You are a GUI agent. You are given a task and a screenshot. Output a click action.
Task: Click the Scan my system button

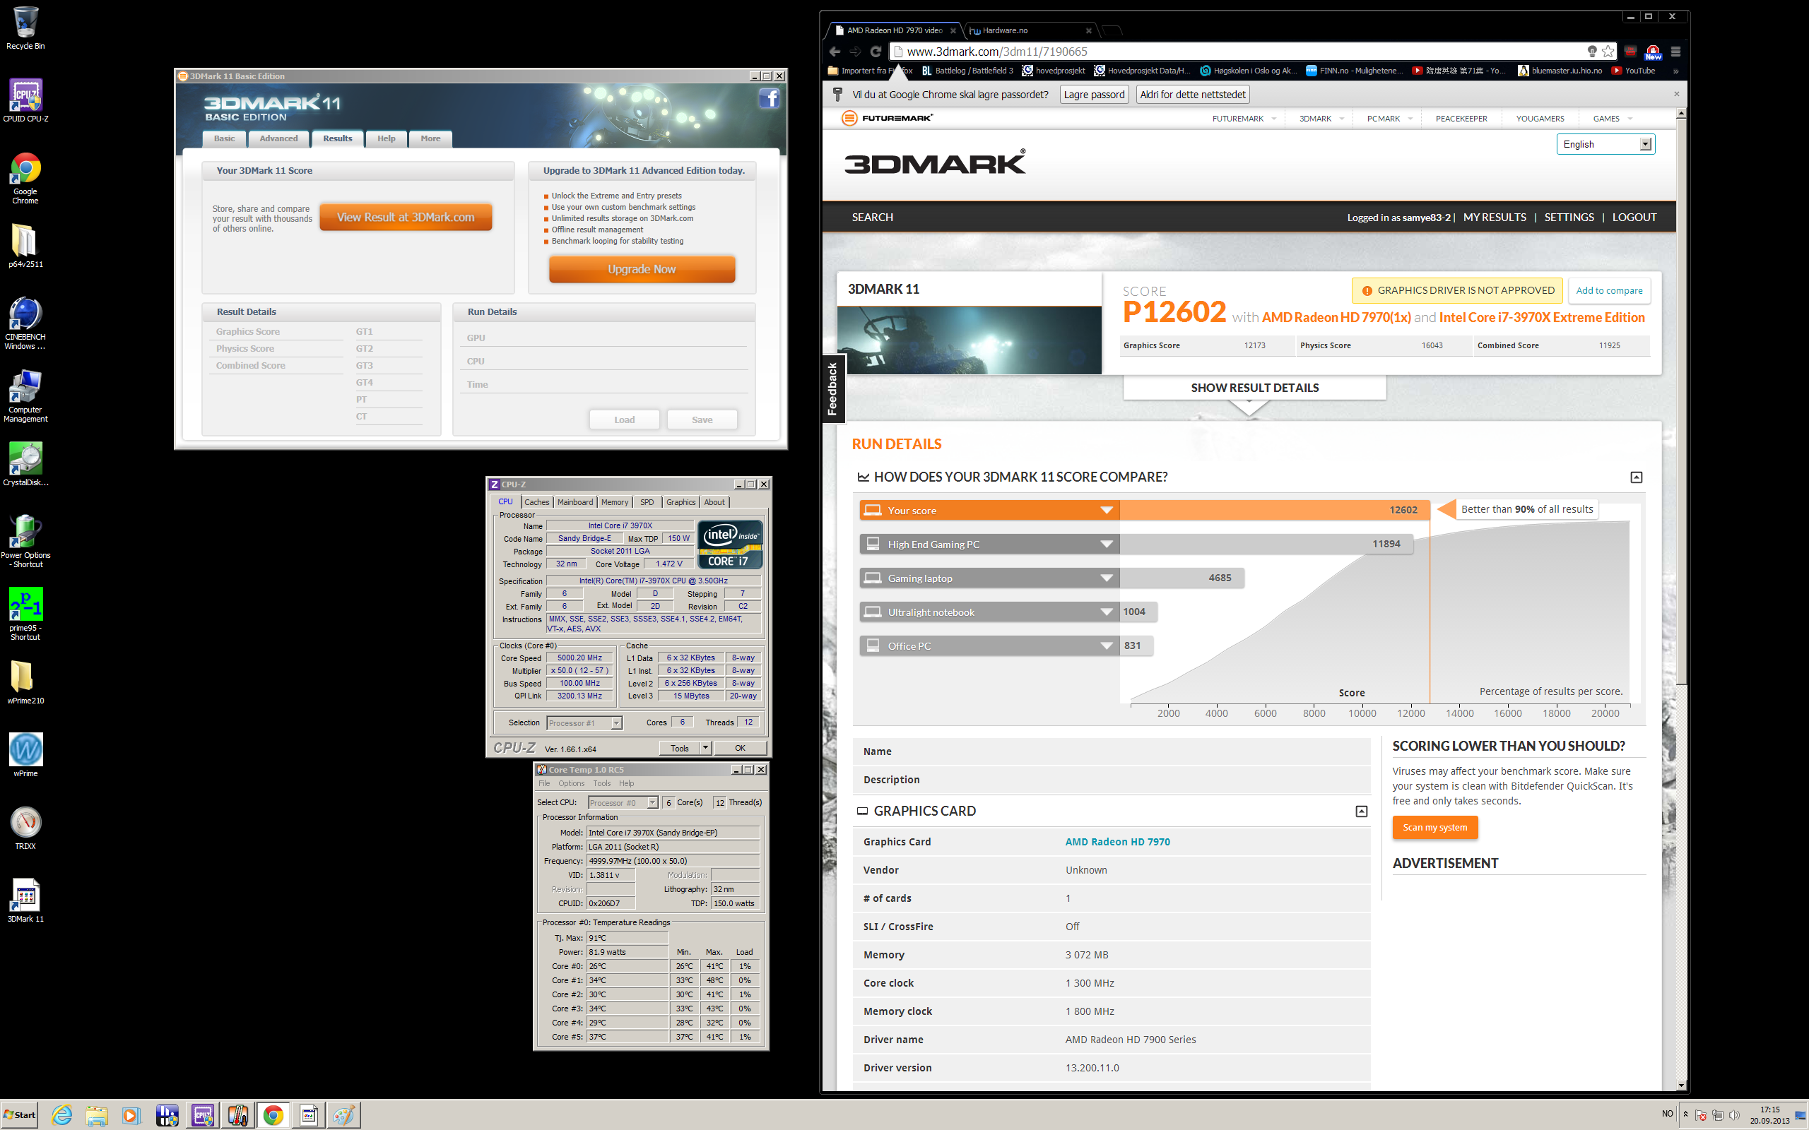pyautogui.click(x=1434, y=827)
